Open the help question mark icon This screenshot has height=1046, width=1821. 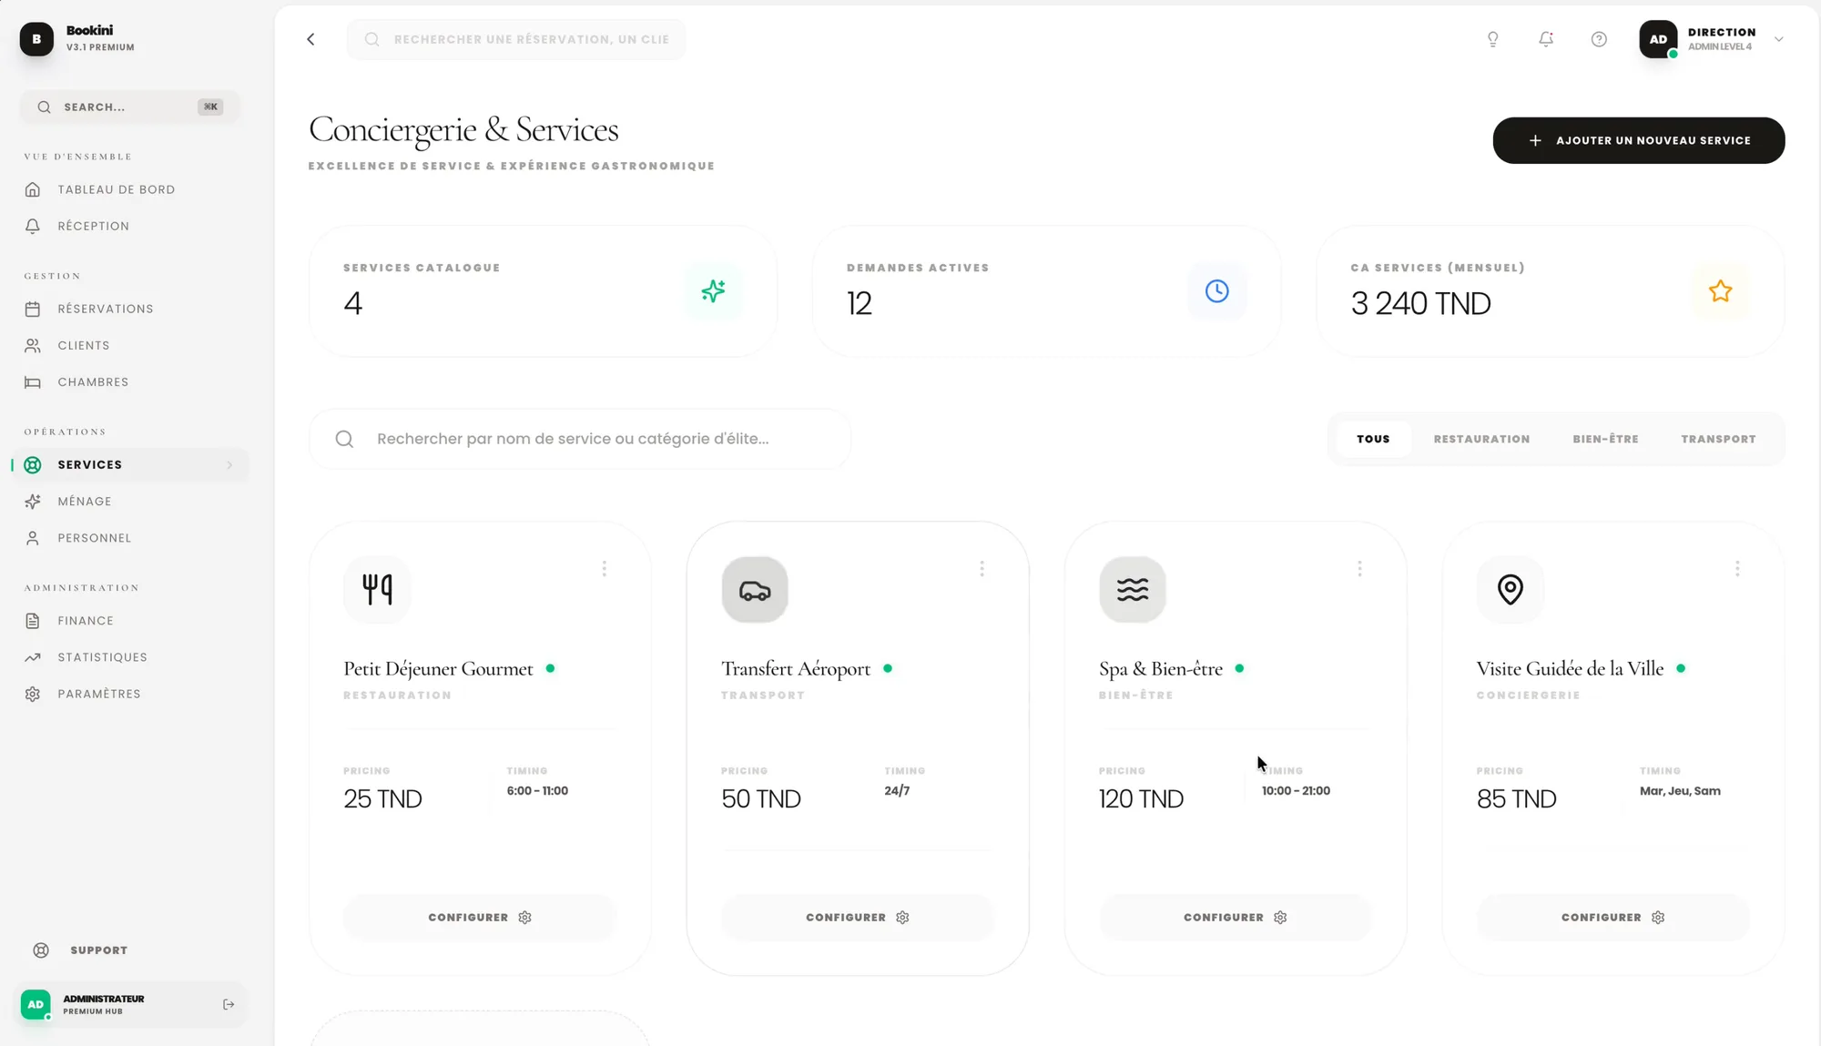click(x=1599, y=39)
